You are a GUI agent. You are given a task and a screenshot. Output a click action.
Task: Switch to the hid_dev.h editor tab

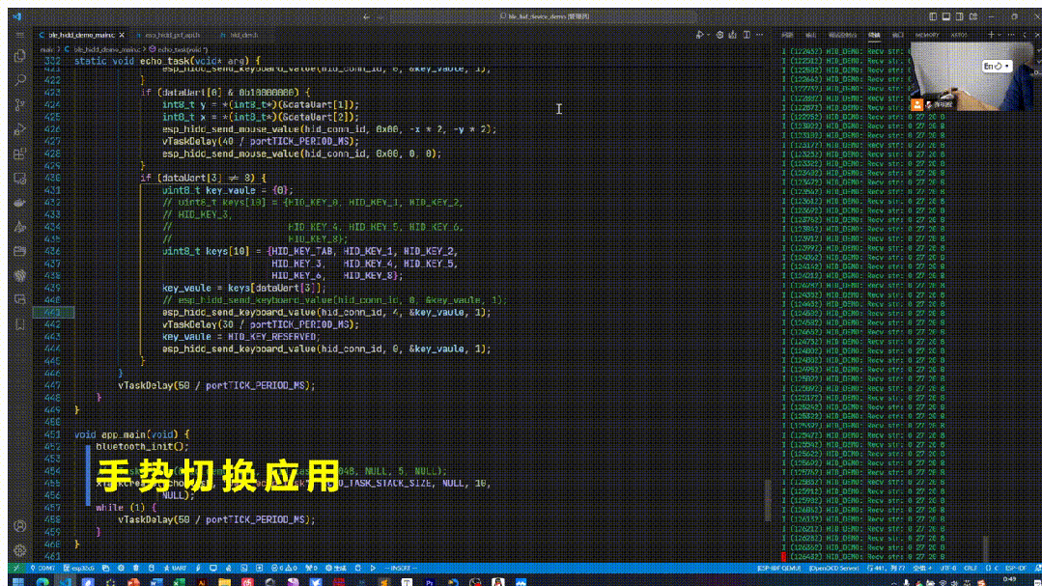pos(242,35)
